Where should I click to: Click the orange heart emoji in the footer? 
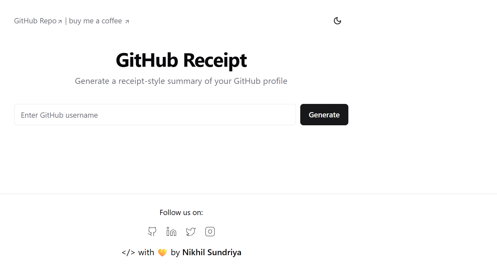[x=162, y=252]
